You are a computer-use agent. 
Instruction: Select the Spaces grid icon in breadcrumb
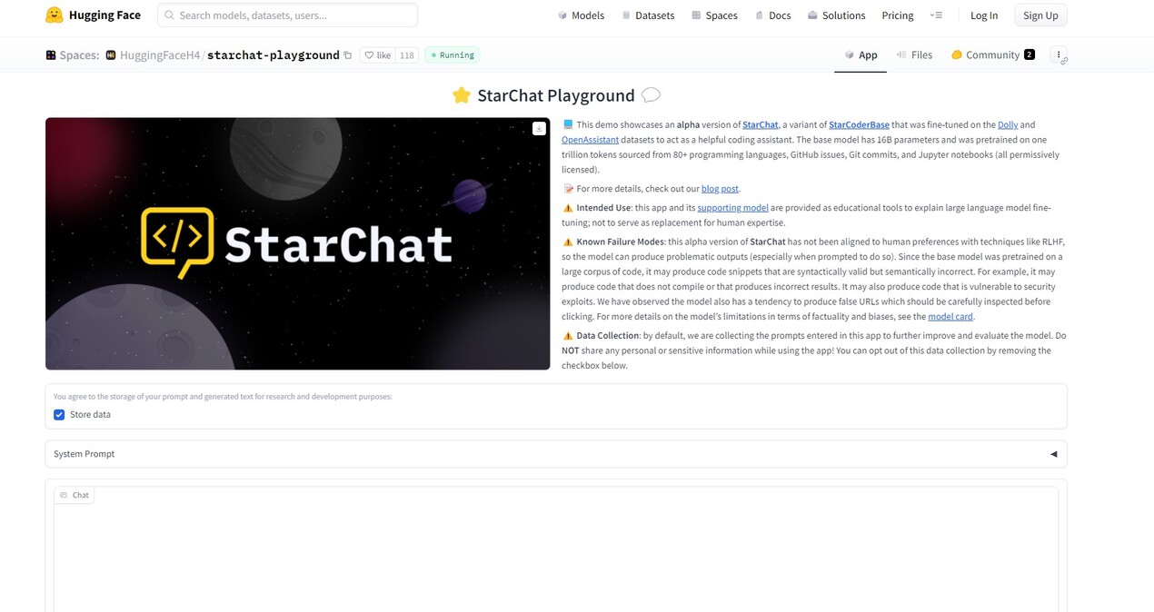(x=50, y=54)
